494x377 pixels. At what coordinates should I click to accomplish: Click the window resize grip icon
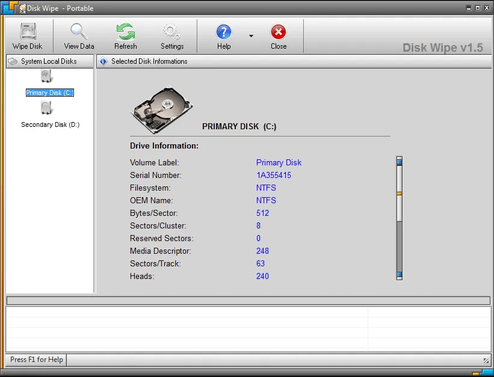pyautogui.click(x=486, y=360)
